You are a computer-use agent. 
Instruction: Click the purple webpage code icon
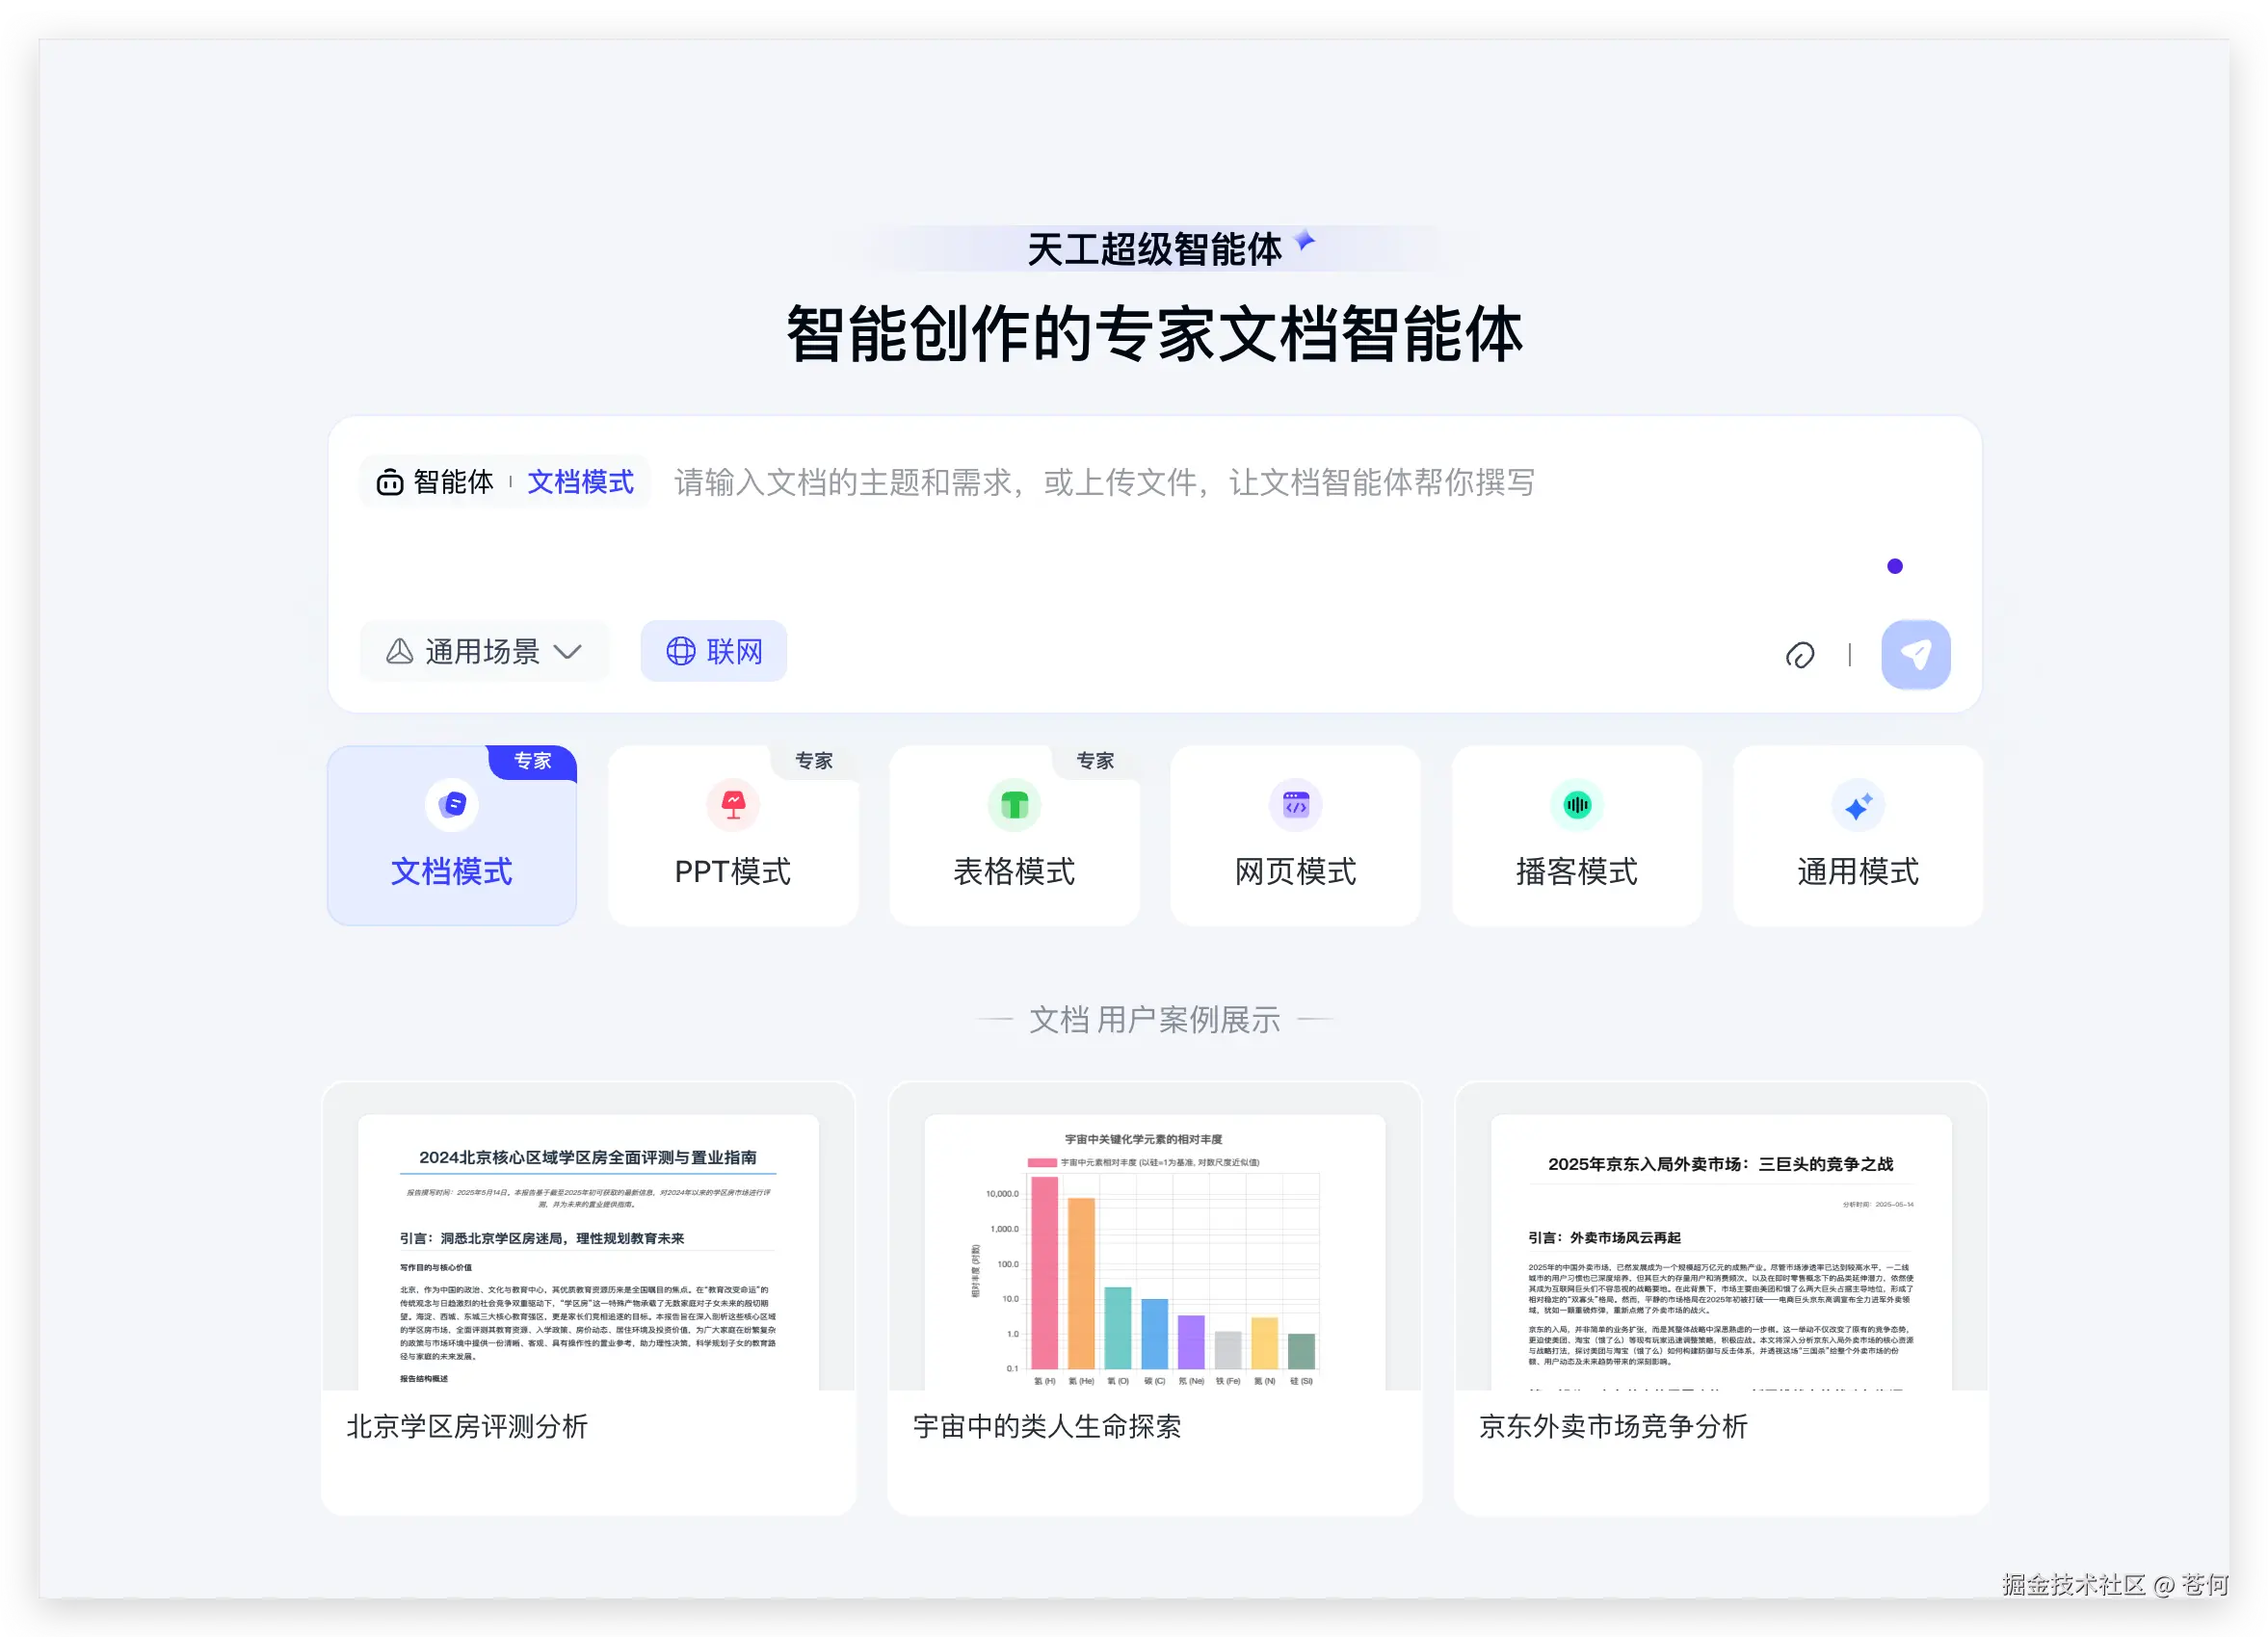point(1295,804)
